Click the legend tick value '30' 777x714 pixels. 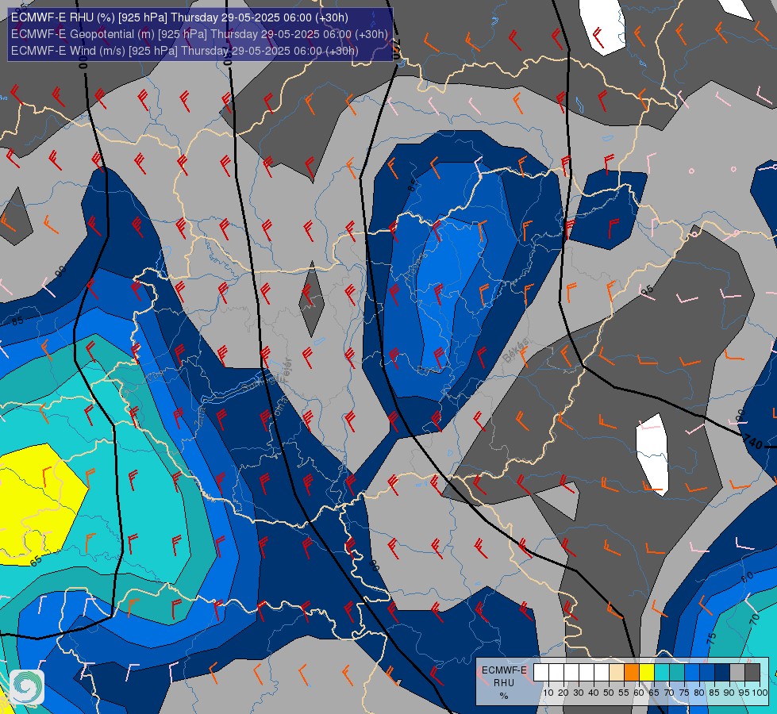pos(579,693)
